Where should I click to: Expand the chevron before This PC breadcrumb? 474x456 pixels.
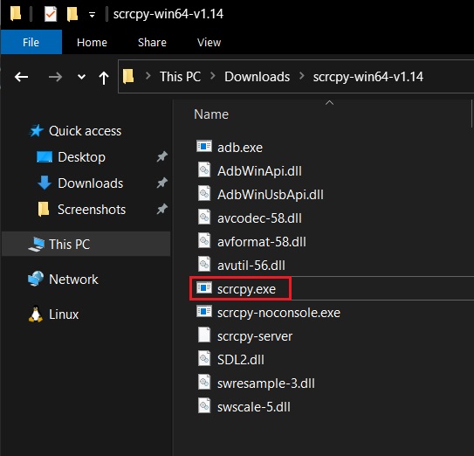coord(148,76)
